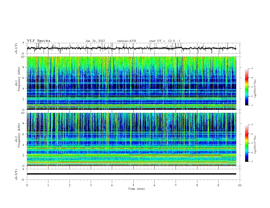Click the time axis tick label '5'
The image size is (270, 208).
133,185
